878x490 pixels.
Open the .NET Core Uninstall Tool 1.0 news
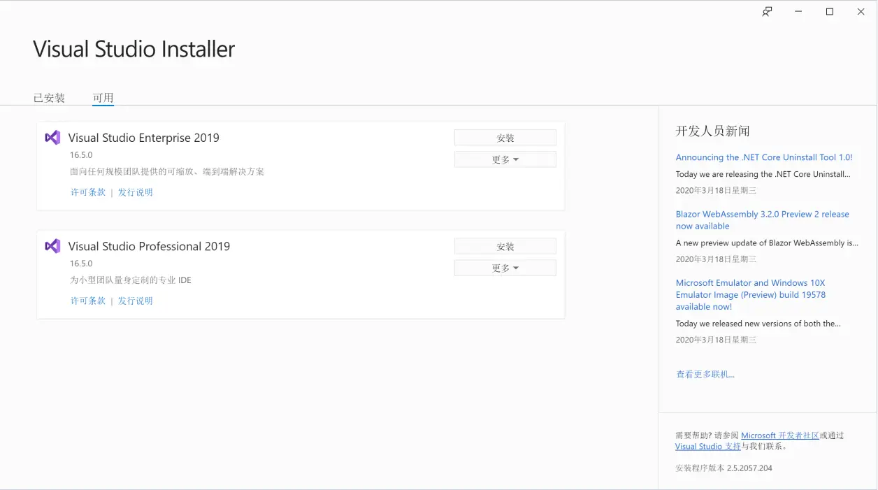tap(764, 157)
